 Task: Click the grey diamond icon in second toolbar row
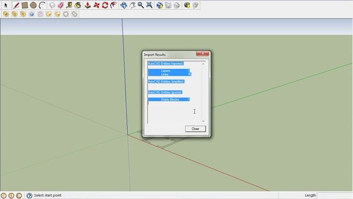click(x=74, y=14)
